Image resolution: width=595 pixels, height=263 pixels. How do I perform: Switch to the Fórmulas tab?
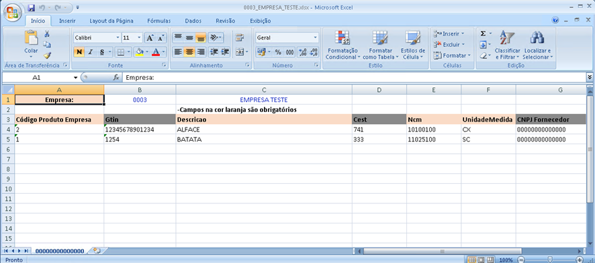tap(159, 21)
